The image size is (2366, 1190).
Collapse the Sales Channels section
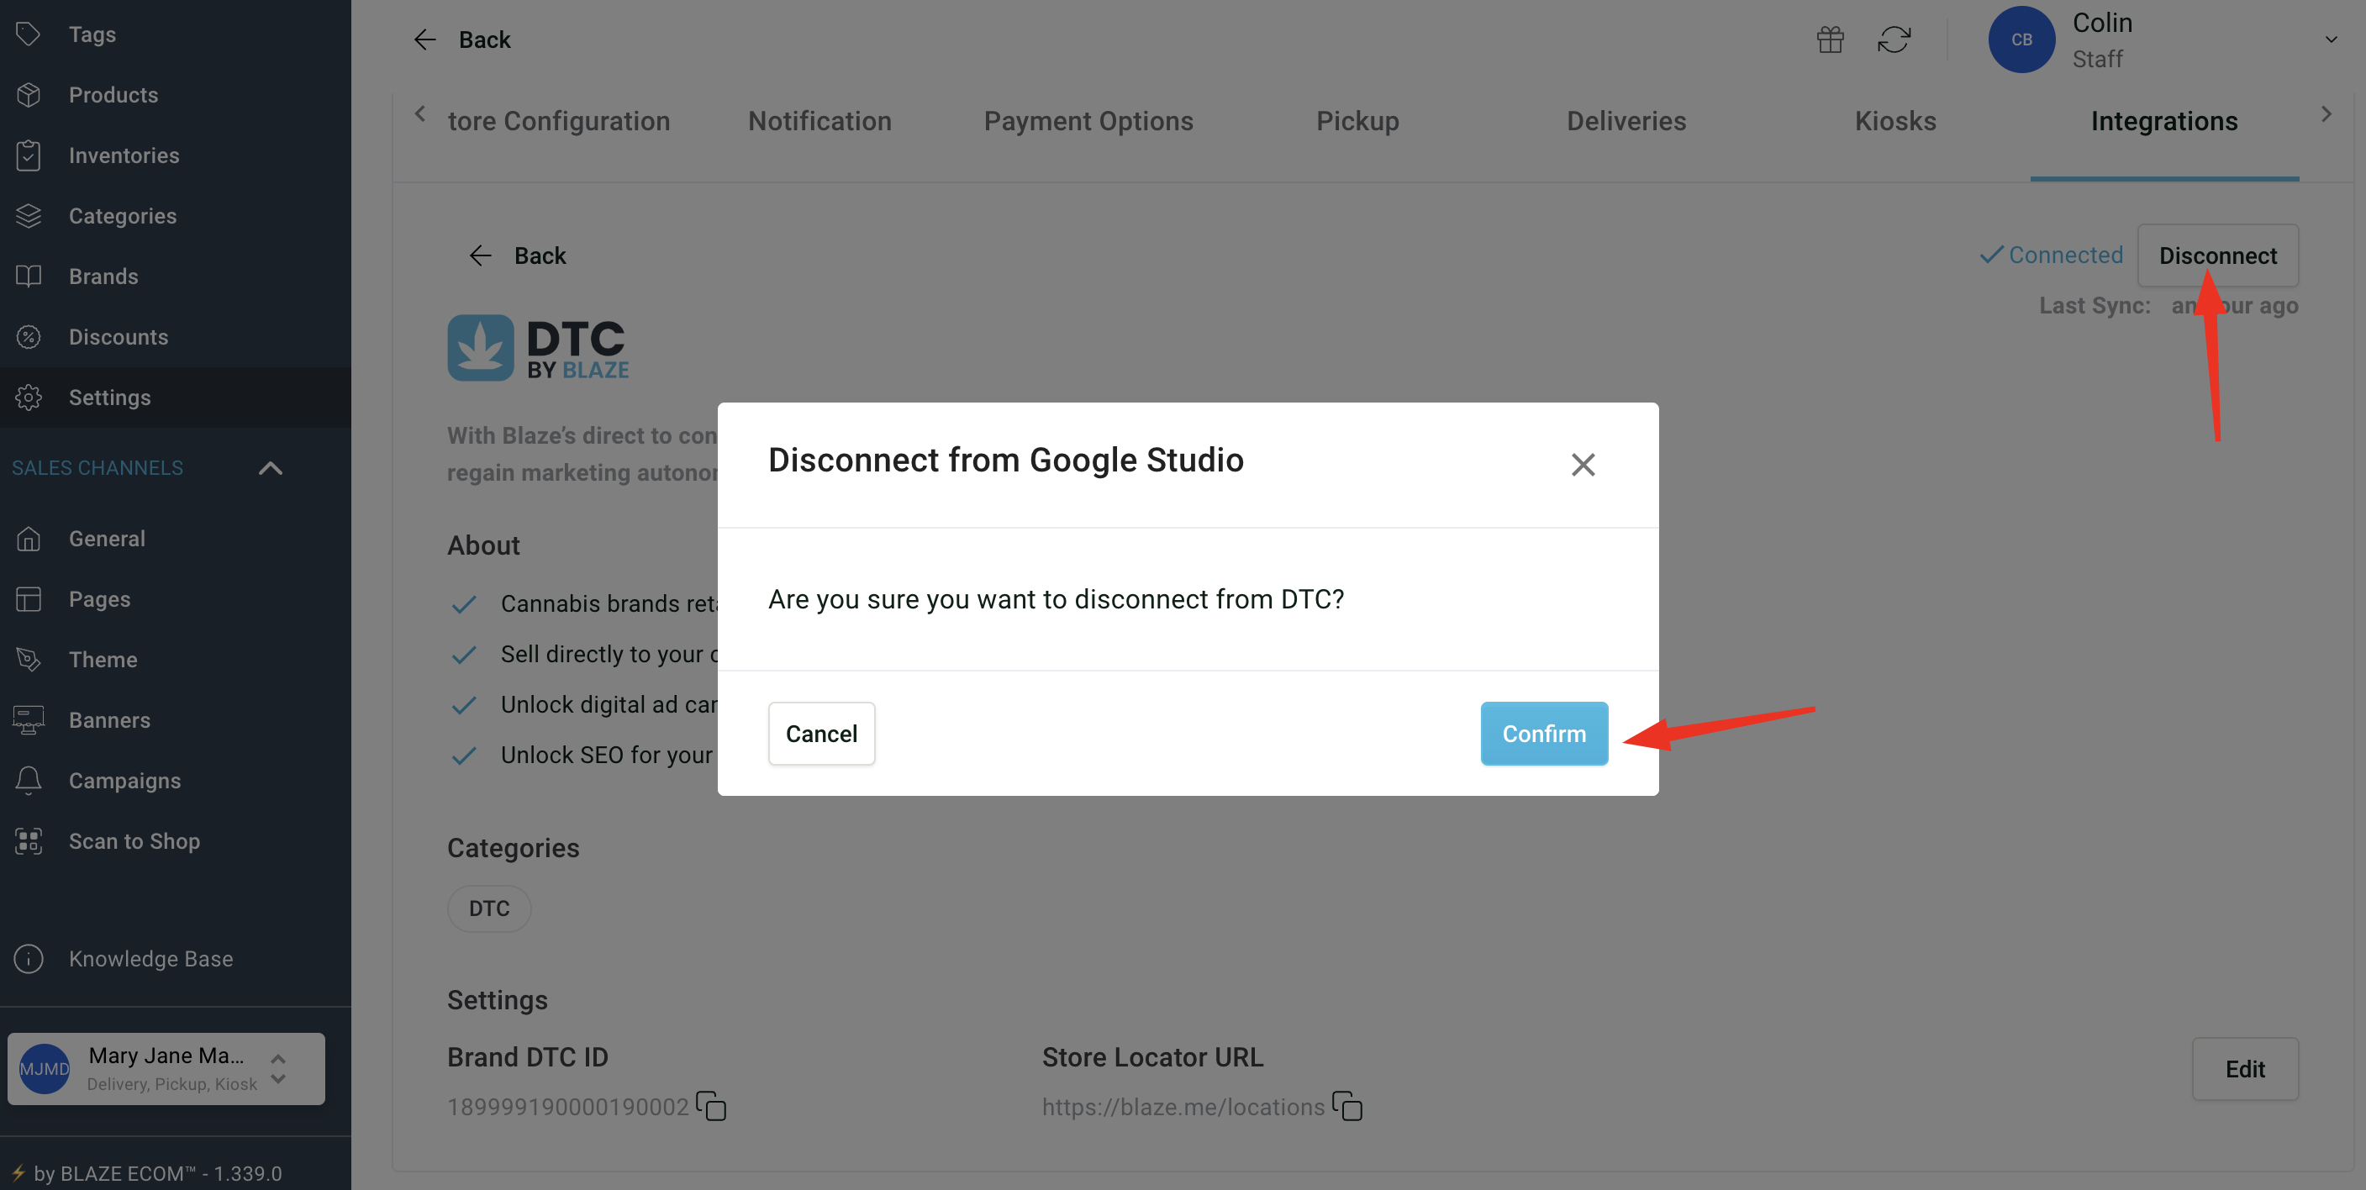pyautogui.click(x=270, y=468)
